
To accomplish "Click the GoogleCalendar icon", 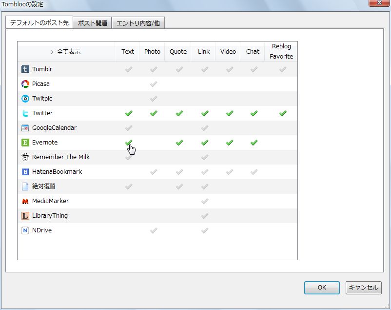I will 25,128.
